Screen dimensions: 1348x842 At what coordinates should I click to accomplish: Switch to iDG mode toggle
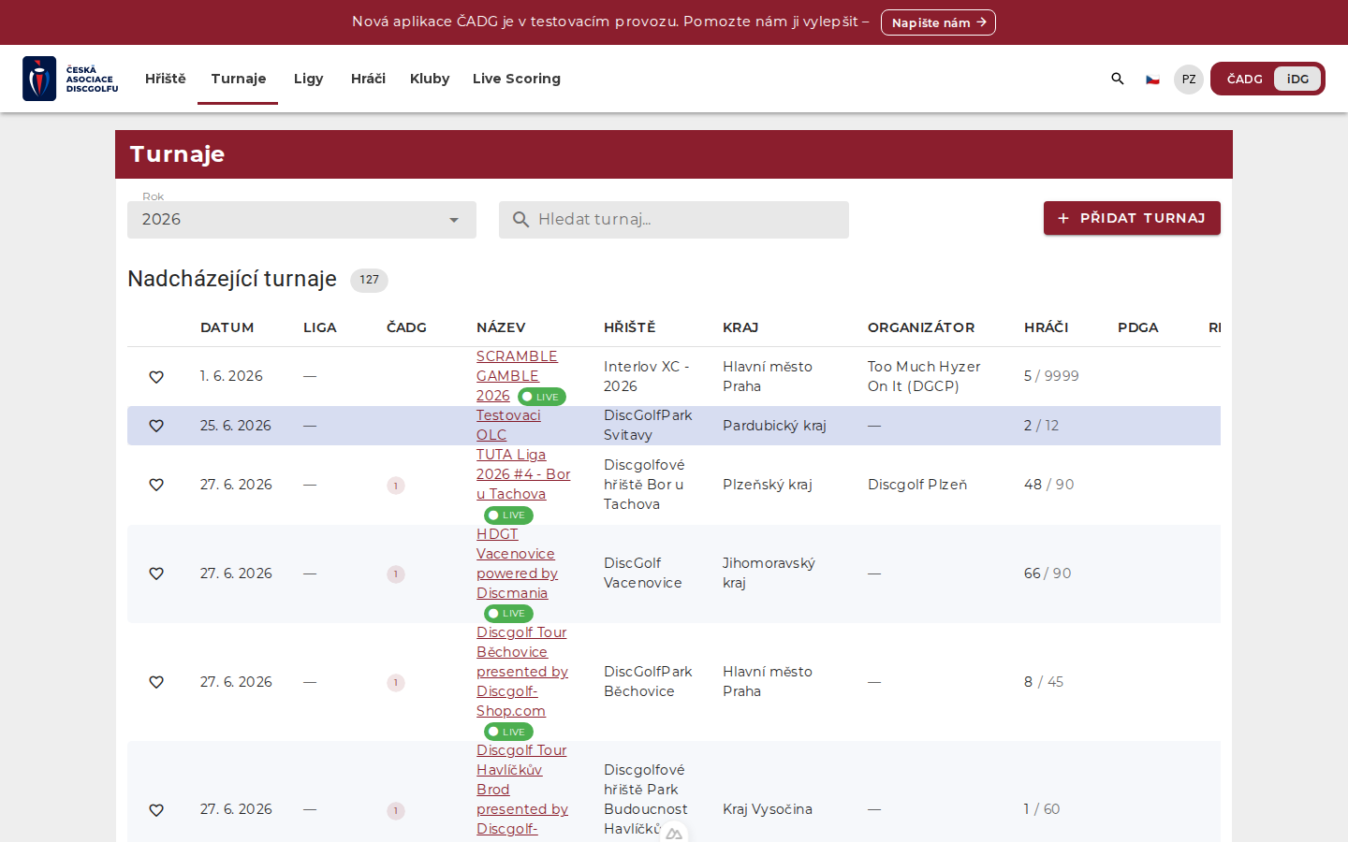click(x=1297, y=79)
